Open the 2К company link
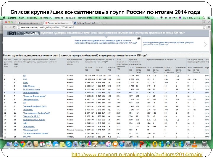Screen dimensions: 213x159 [x=24, y=103]
